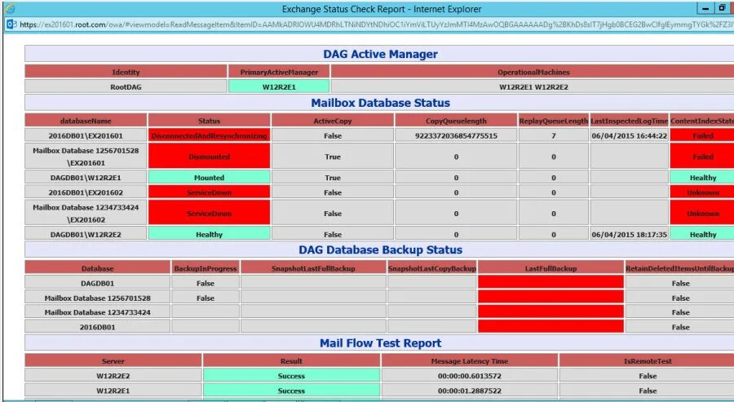Click the LastInspectedLogTime column header
Screen dimensions: 734x402
click(629, 121)
